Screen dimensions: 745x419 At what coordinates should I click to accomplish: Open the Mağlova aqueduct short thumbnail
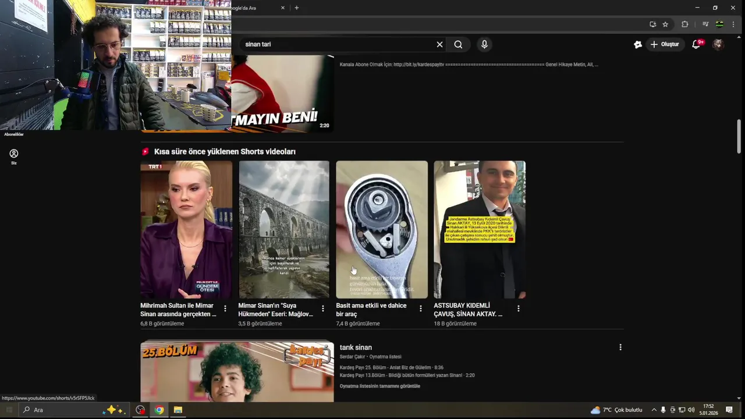click(x=284, y=229)
